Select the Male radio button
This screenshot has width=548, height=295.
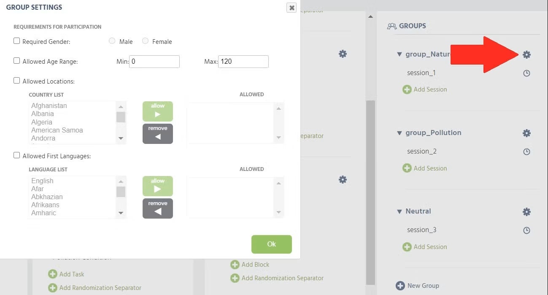tap(112, 41)
